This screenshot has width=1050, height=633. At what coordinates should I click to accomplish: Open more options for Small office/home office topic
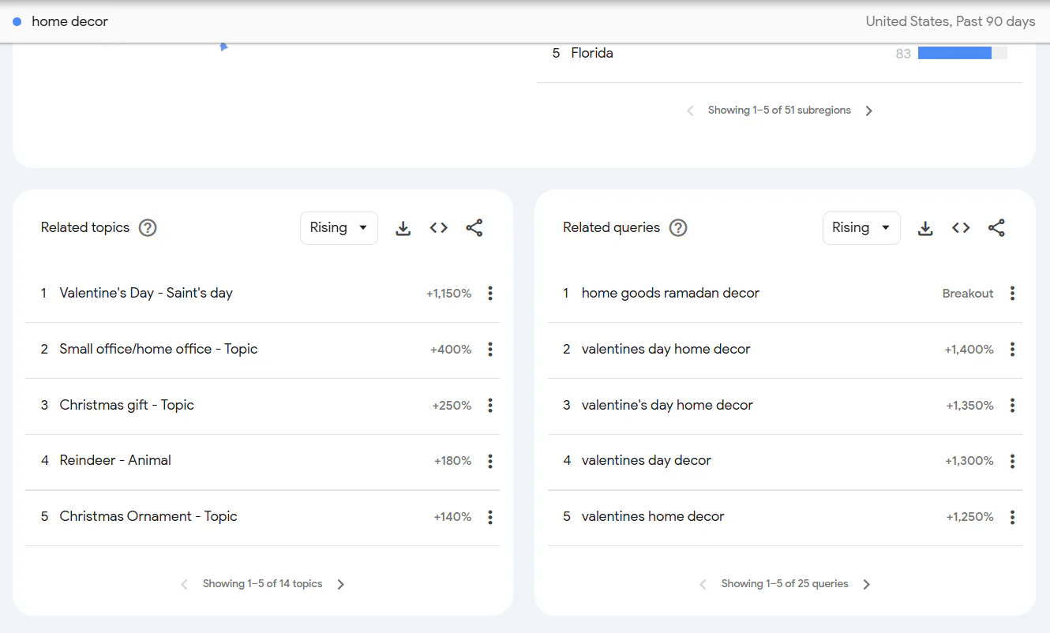pyautogui.click(x=490, y=350)
